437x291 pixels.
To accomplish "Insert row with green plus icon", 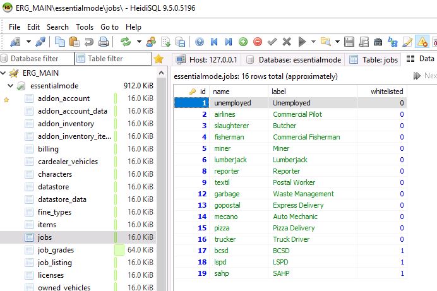I will pos(243,42).
